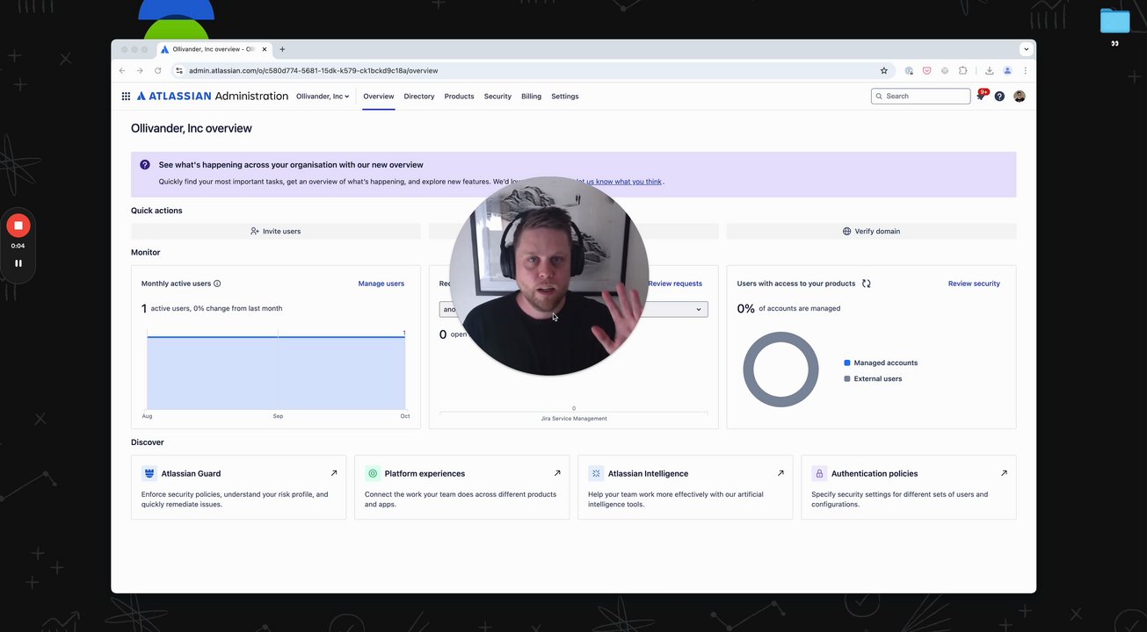Expand the Ollivander, Inc organization dropdown
1147x632 pixels.
[x=323, y=97]
